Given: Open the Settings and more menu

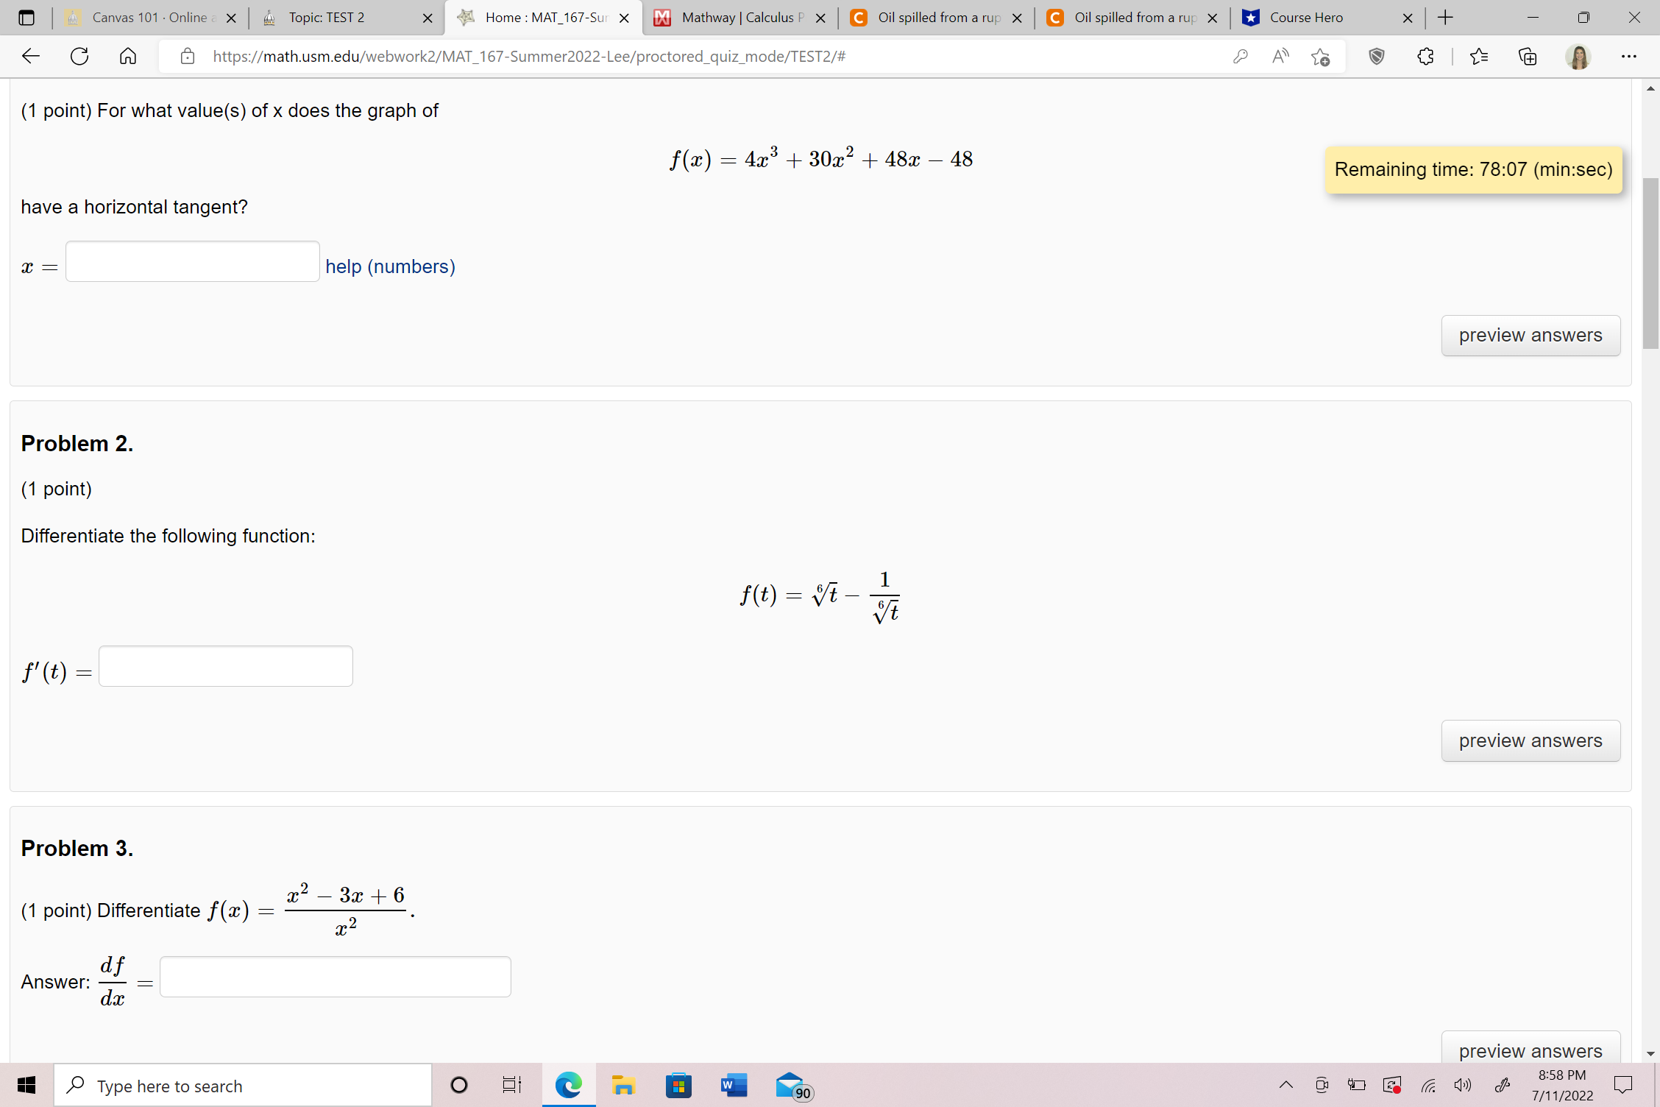Looking at the screenshot, I should click(1630, 56).
